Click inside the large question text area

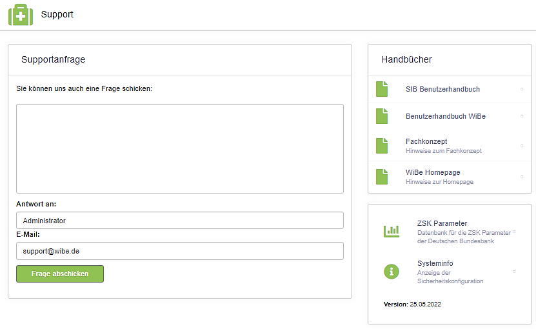coord(179,148)
